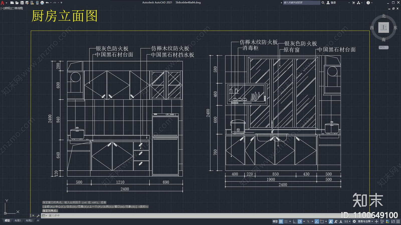401x225 pixels.
Task: Click the Plot printer icon
Action: click(42, 2)
